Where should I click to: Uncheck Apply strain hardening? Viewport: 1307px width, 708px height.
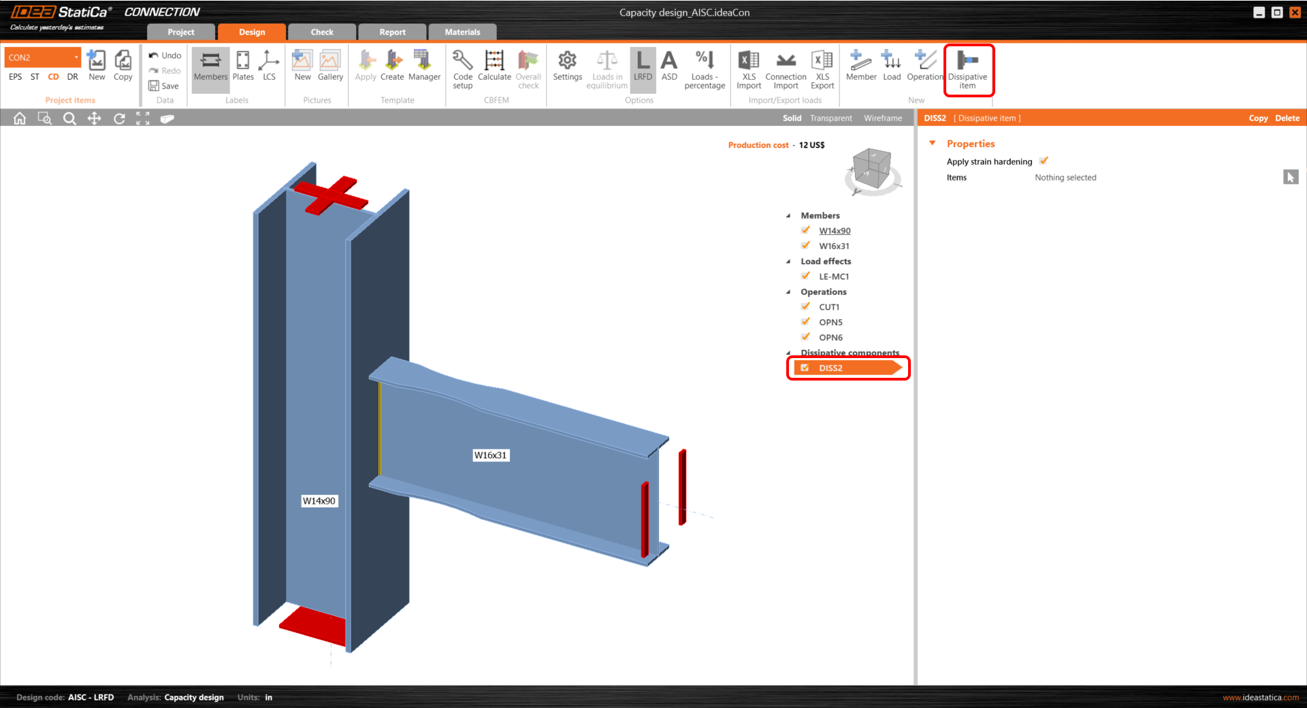[x=1044, y=161]
